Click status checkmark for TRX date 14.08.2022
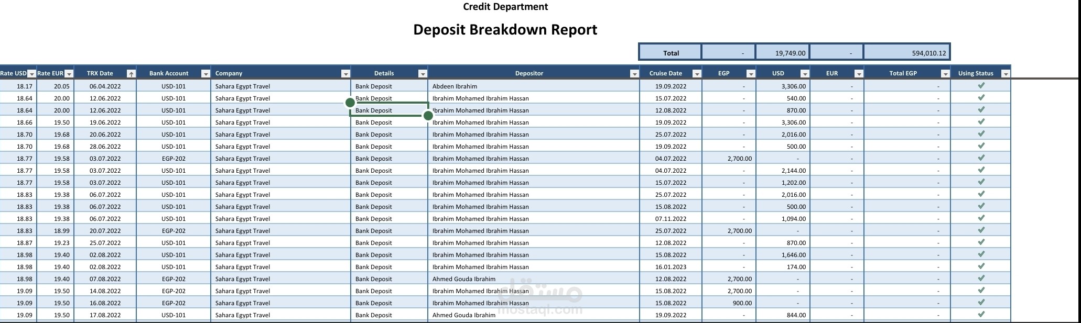The image size is (1081, 323). pos(981,290)
